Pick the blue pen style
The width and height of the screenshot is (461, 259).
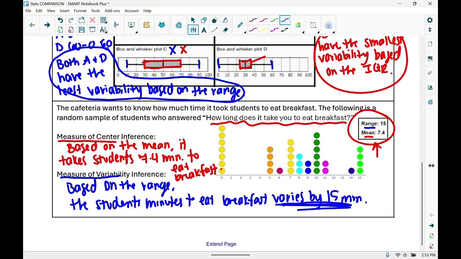285,20
